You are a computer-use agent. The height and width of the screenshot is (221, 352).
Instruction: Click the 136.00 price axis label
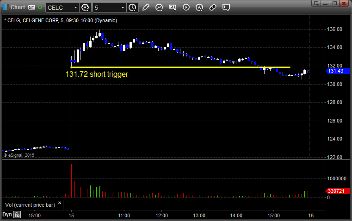coord(335,30)
